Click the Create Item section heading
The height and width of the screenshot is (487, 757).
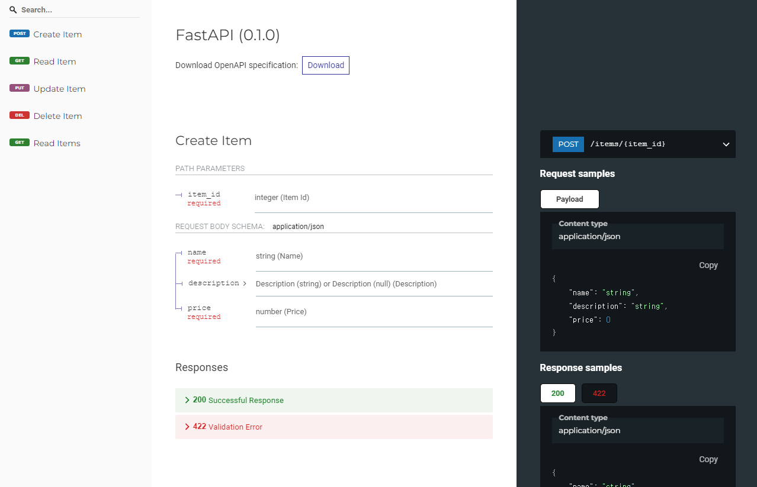(213, 141)
